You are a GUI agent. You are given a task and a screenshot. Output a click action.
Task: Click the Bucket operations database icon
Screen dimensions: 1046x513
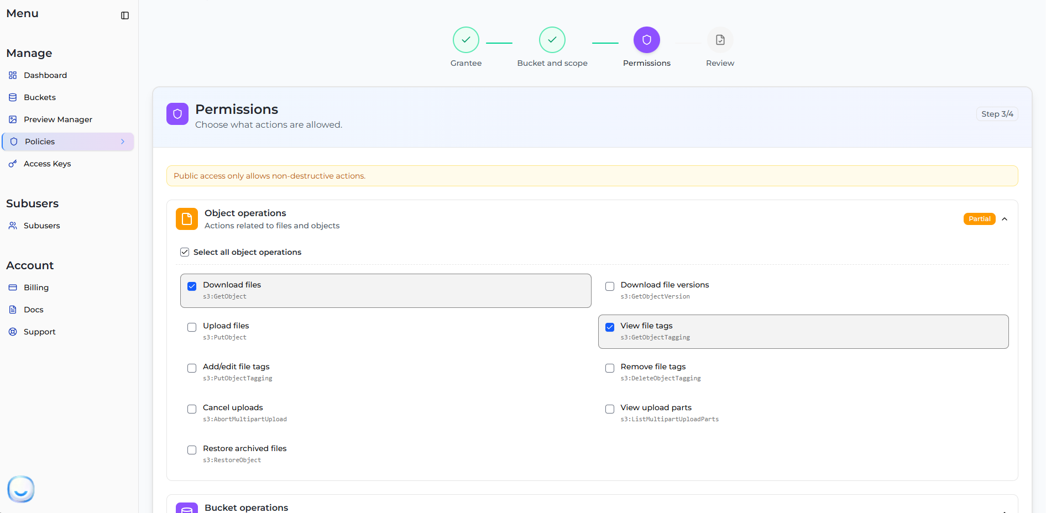(x=187, y=509)
